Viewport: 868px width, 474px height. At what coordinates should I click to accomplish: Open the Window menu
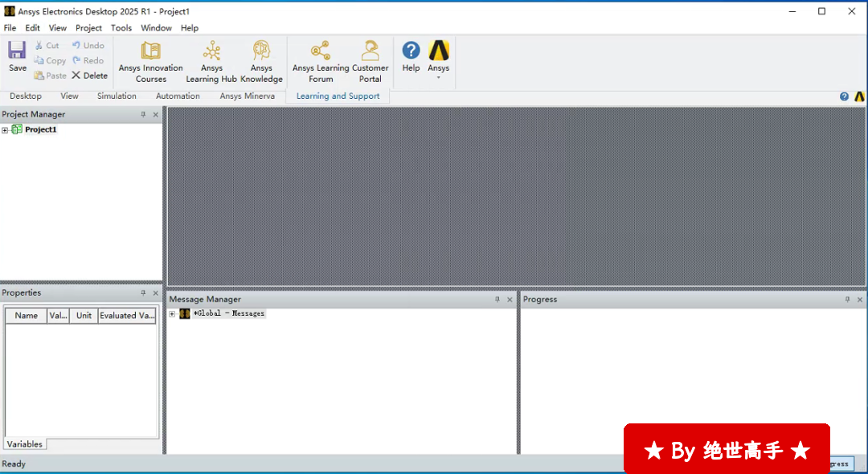[x=156, y=27]
